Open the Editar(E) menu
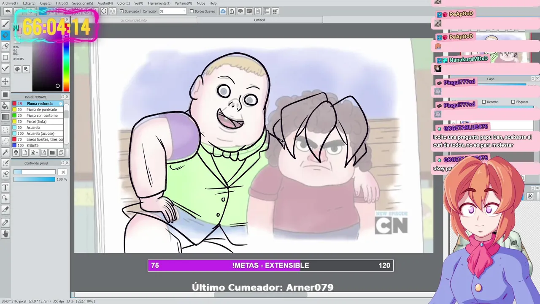Viewport: 540px width, 304px height. click(29, 3)
